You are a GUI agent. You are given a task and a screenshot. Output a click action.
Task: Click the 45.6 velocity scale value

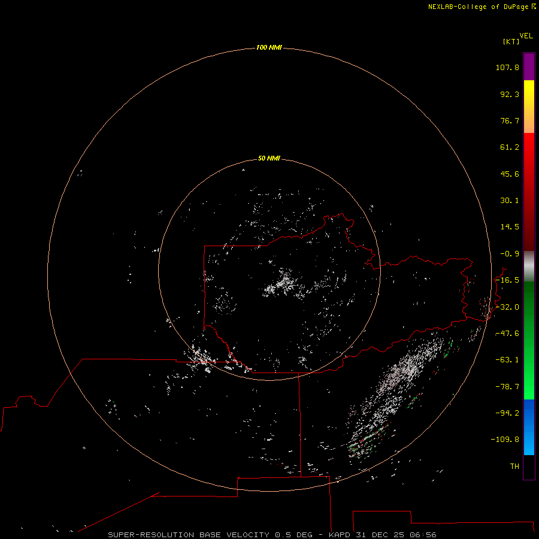tap(510, 174)
